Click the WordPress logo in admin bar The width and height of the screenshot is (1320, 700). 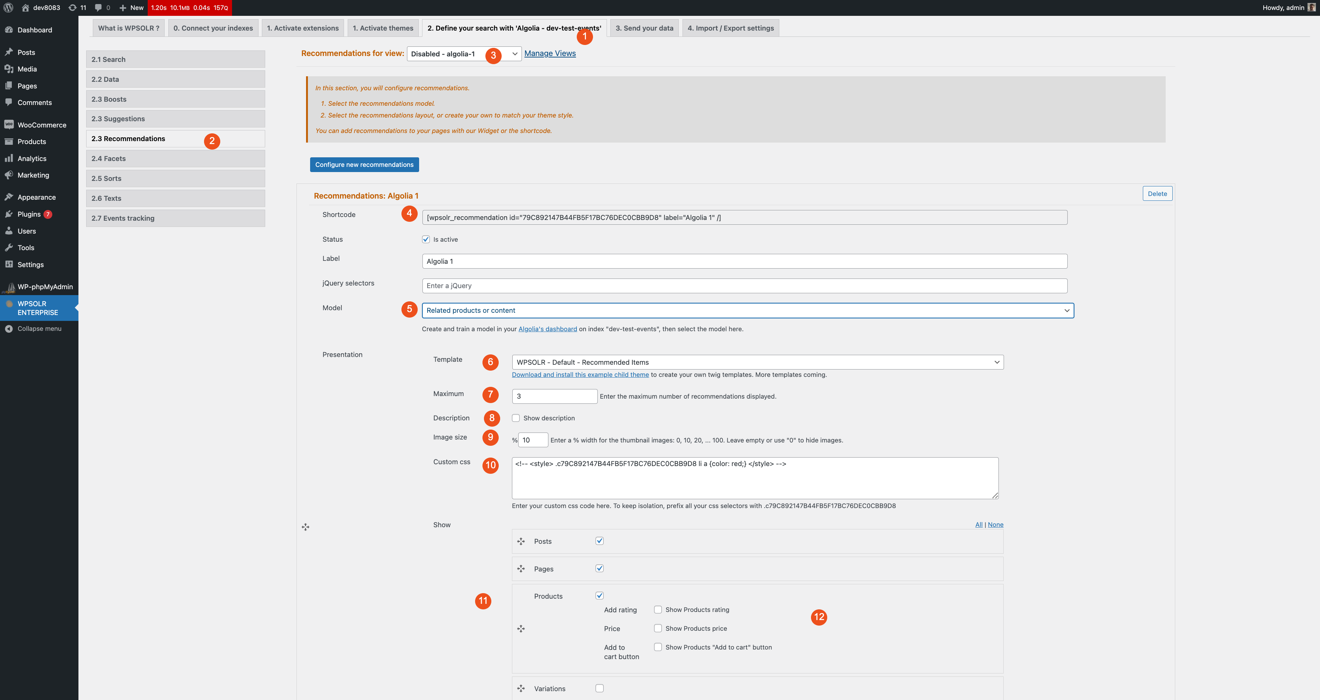tap(8, 8)
